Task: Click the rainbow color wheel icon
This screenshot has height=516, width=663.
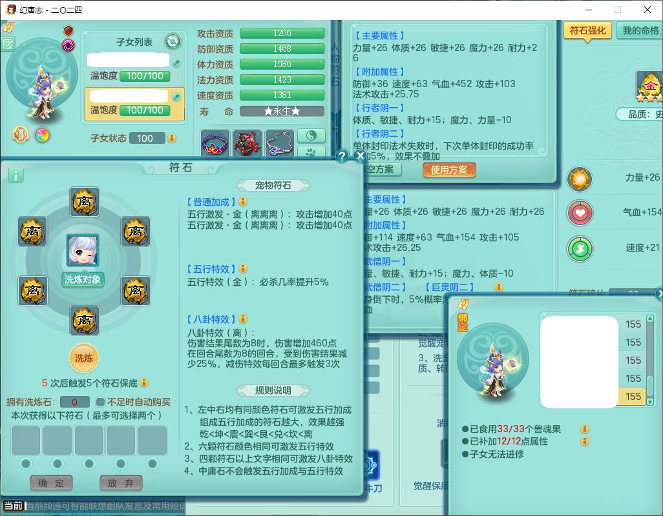Action: click(42, 135)
